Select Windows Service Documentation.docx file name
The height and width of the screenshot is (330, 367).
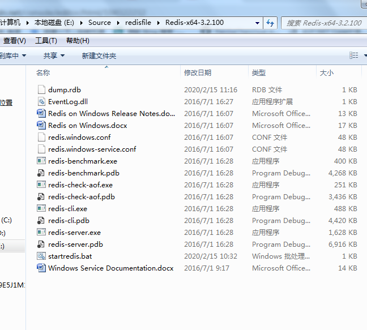110,268
